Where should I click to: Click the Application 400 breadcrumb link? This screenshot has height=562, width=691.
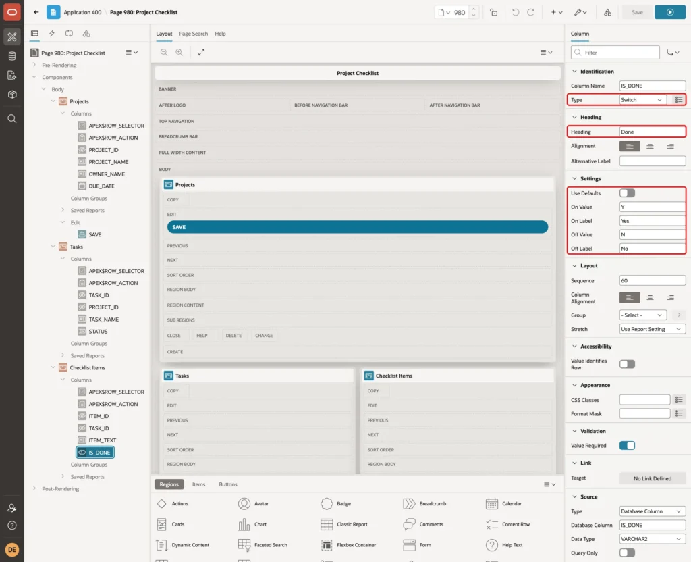click(x=82, y=12)
